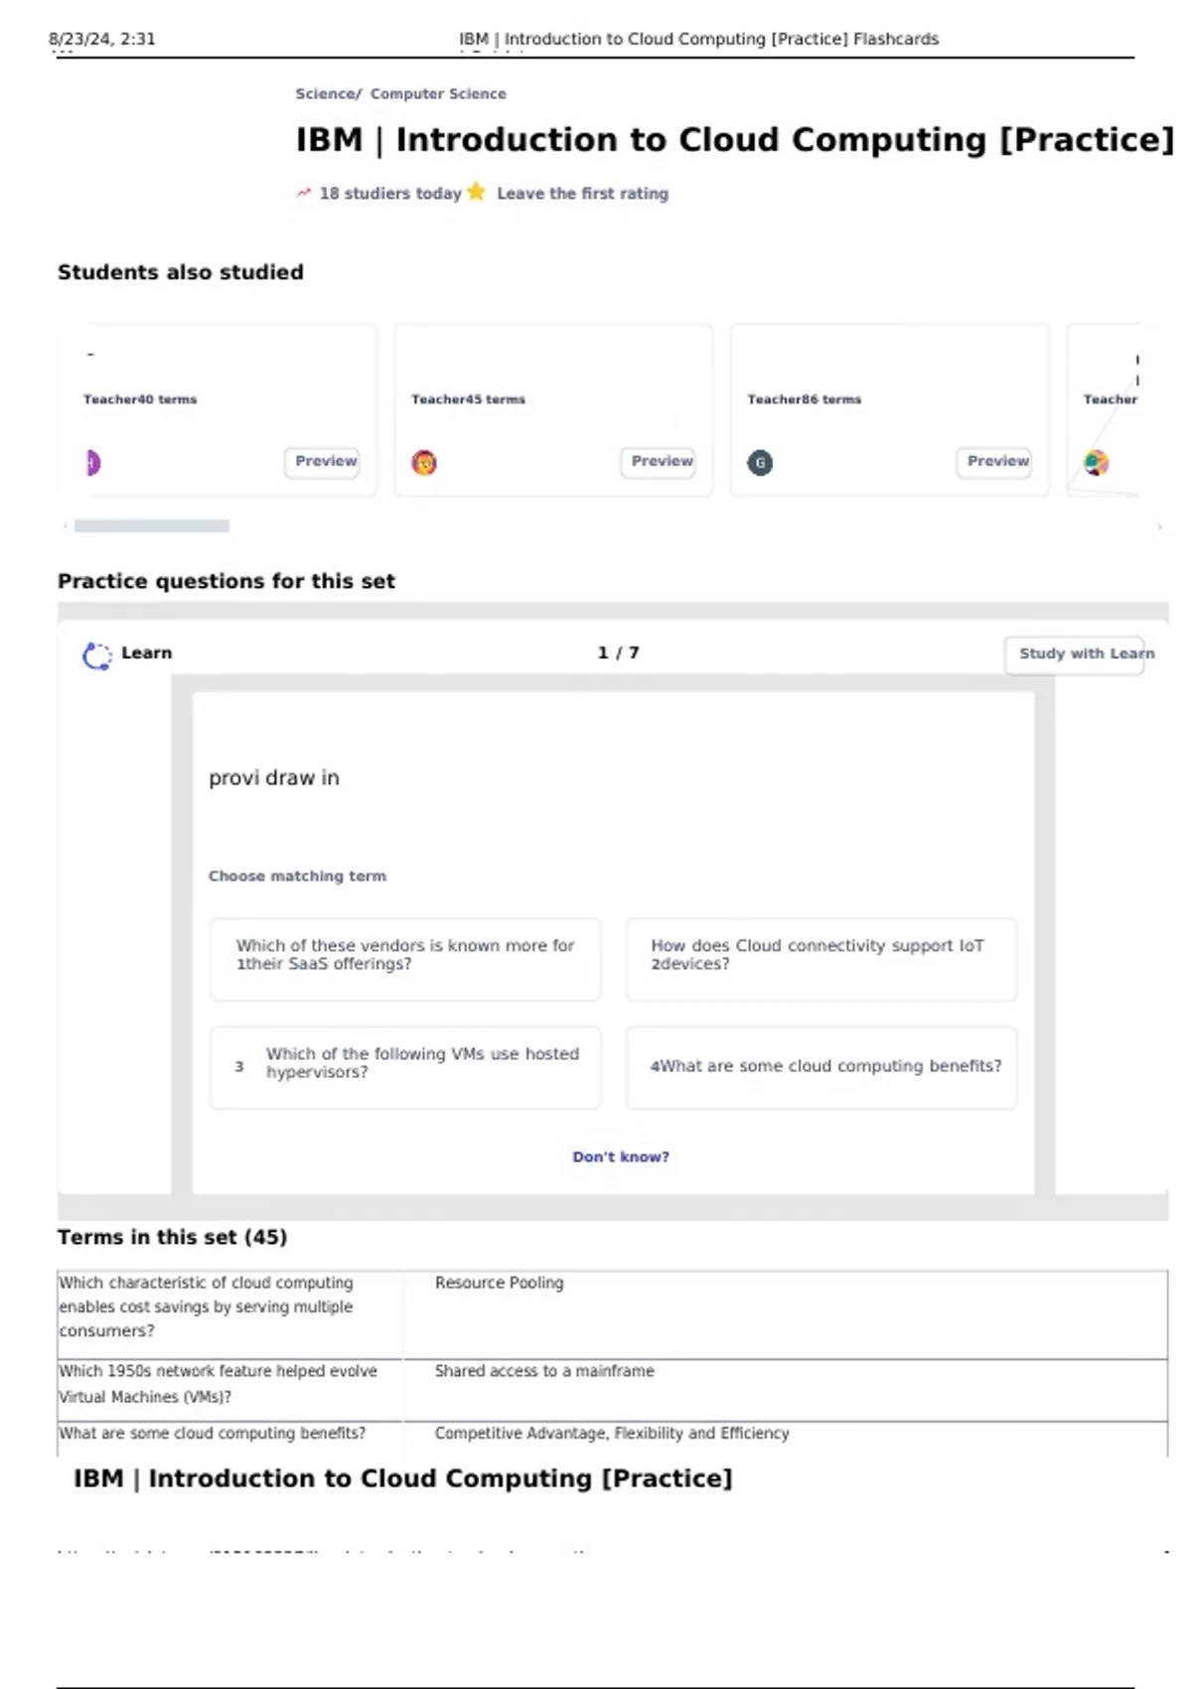Preview the 86 terms study set
Screen dimensions: 1192x1689
coord(997,462)
